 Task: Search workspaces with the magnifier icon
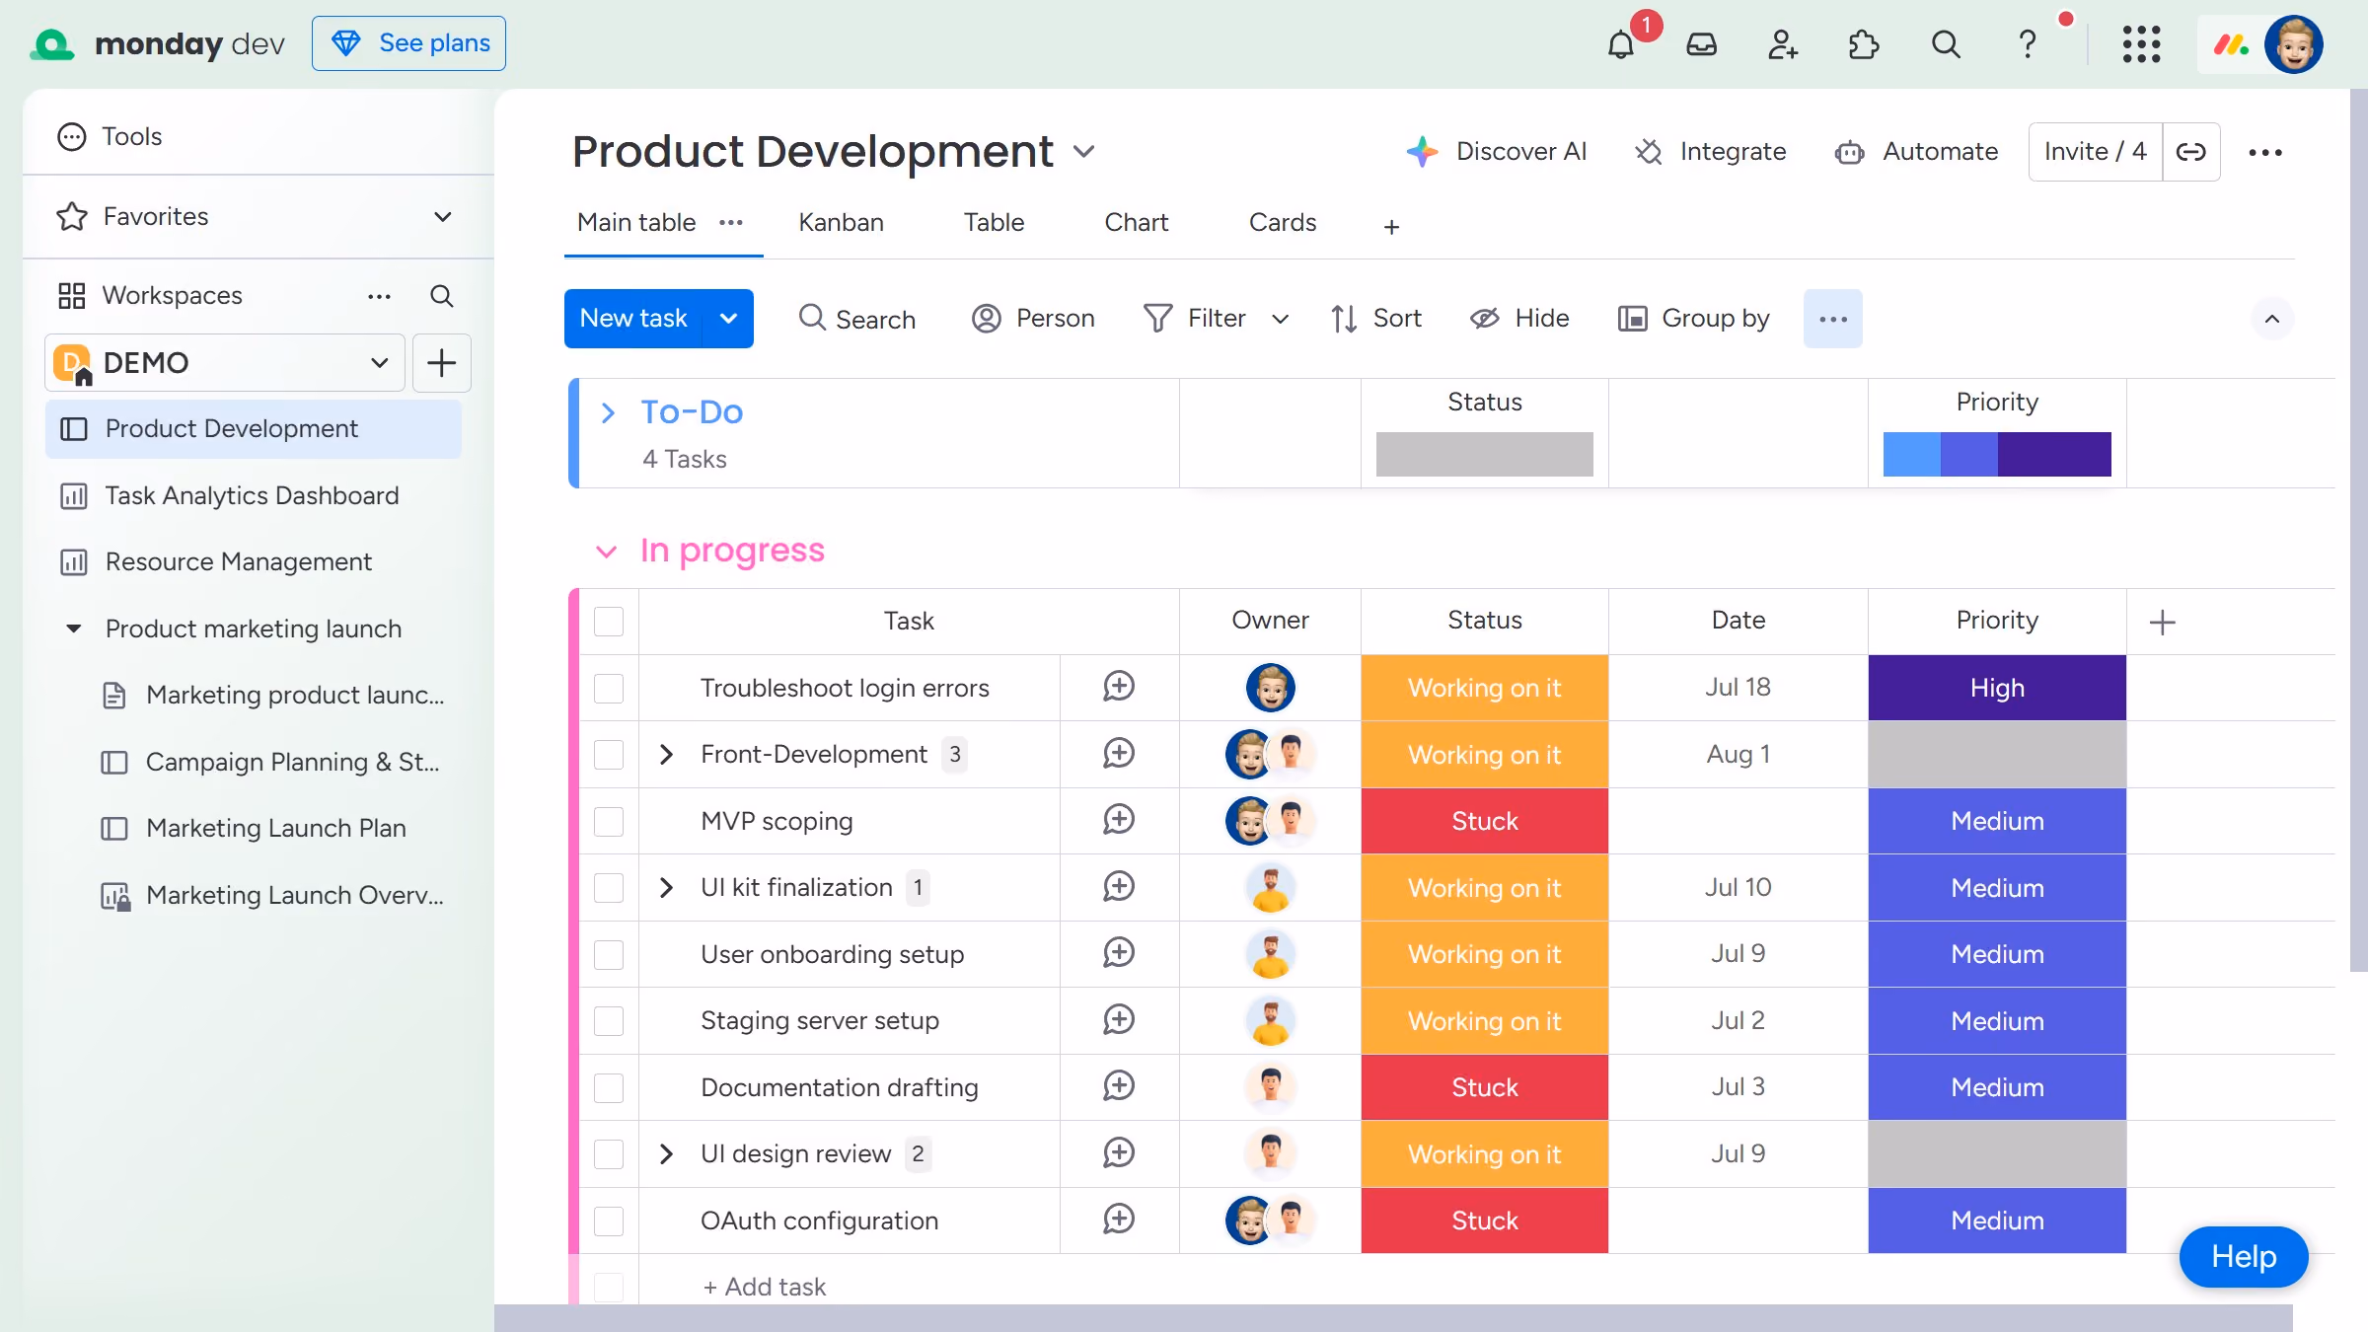click(x=441, y=296)
